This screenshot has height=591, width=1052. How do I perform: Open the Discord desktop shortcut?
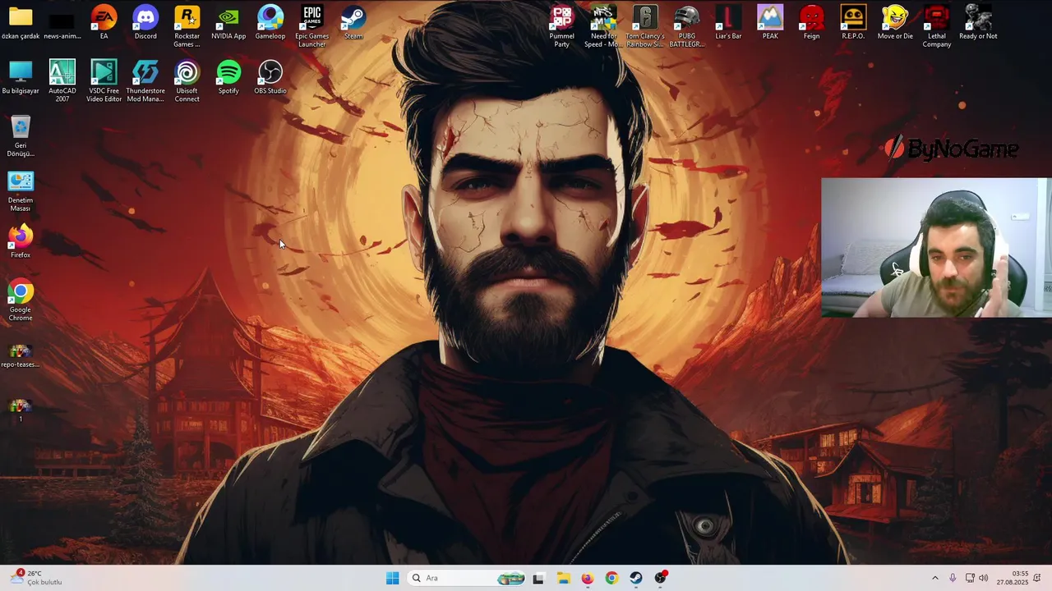[x=145, y=23]
